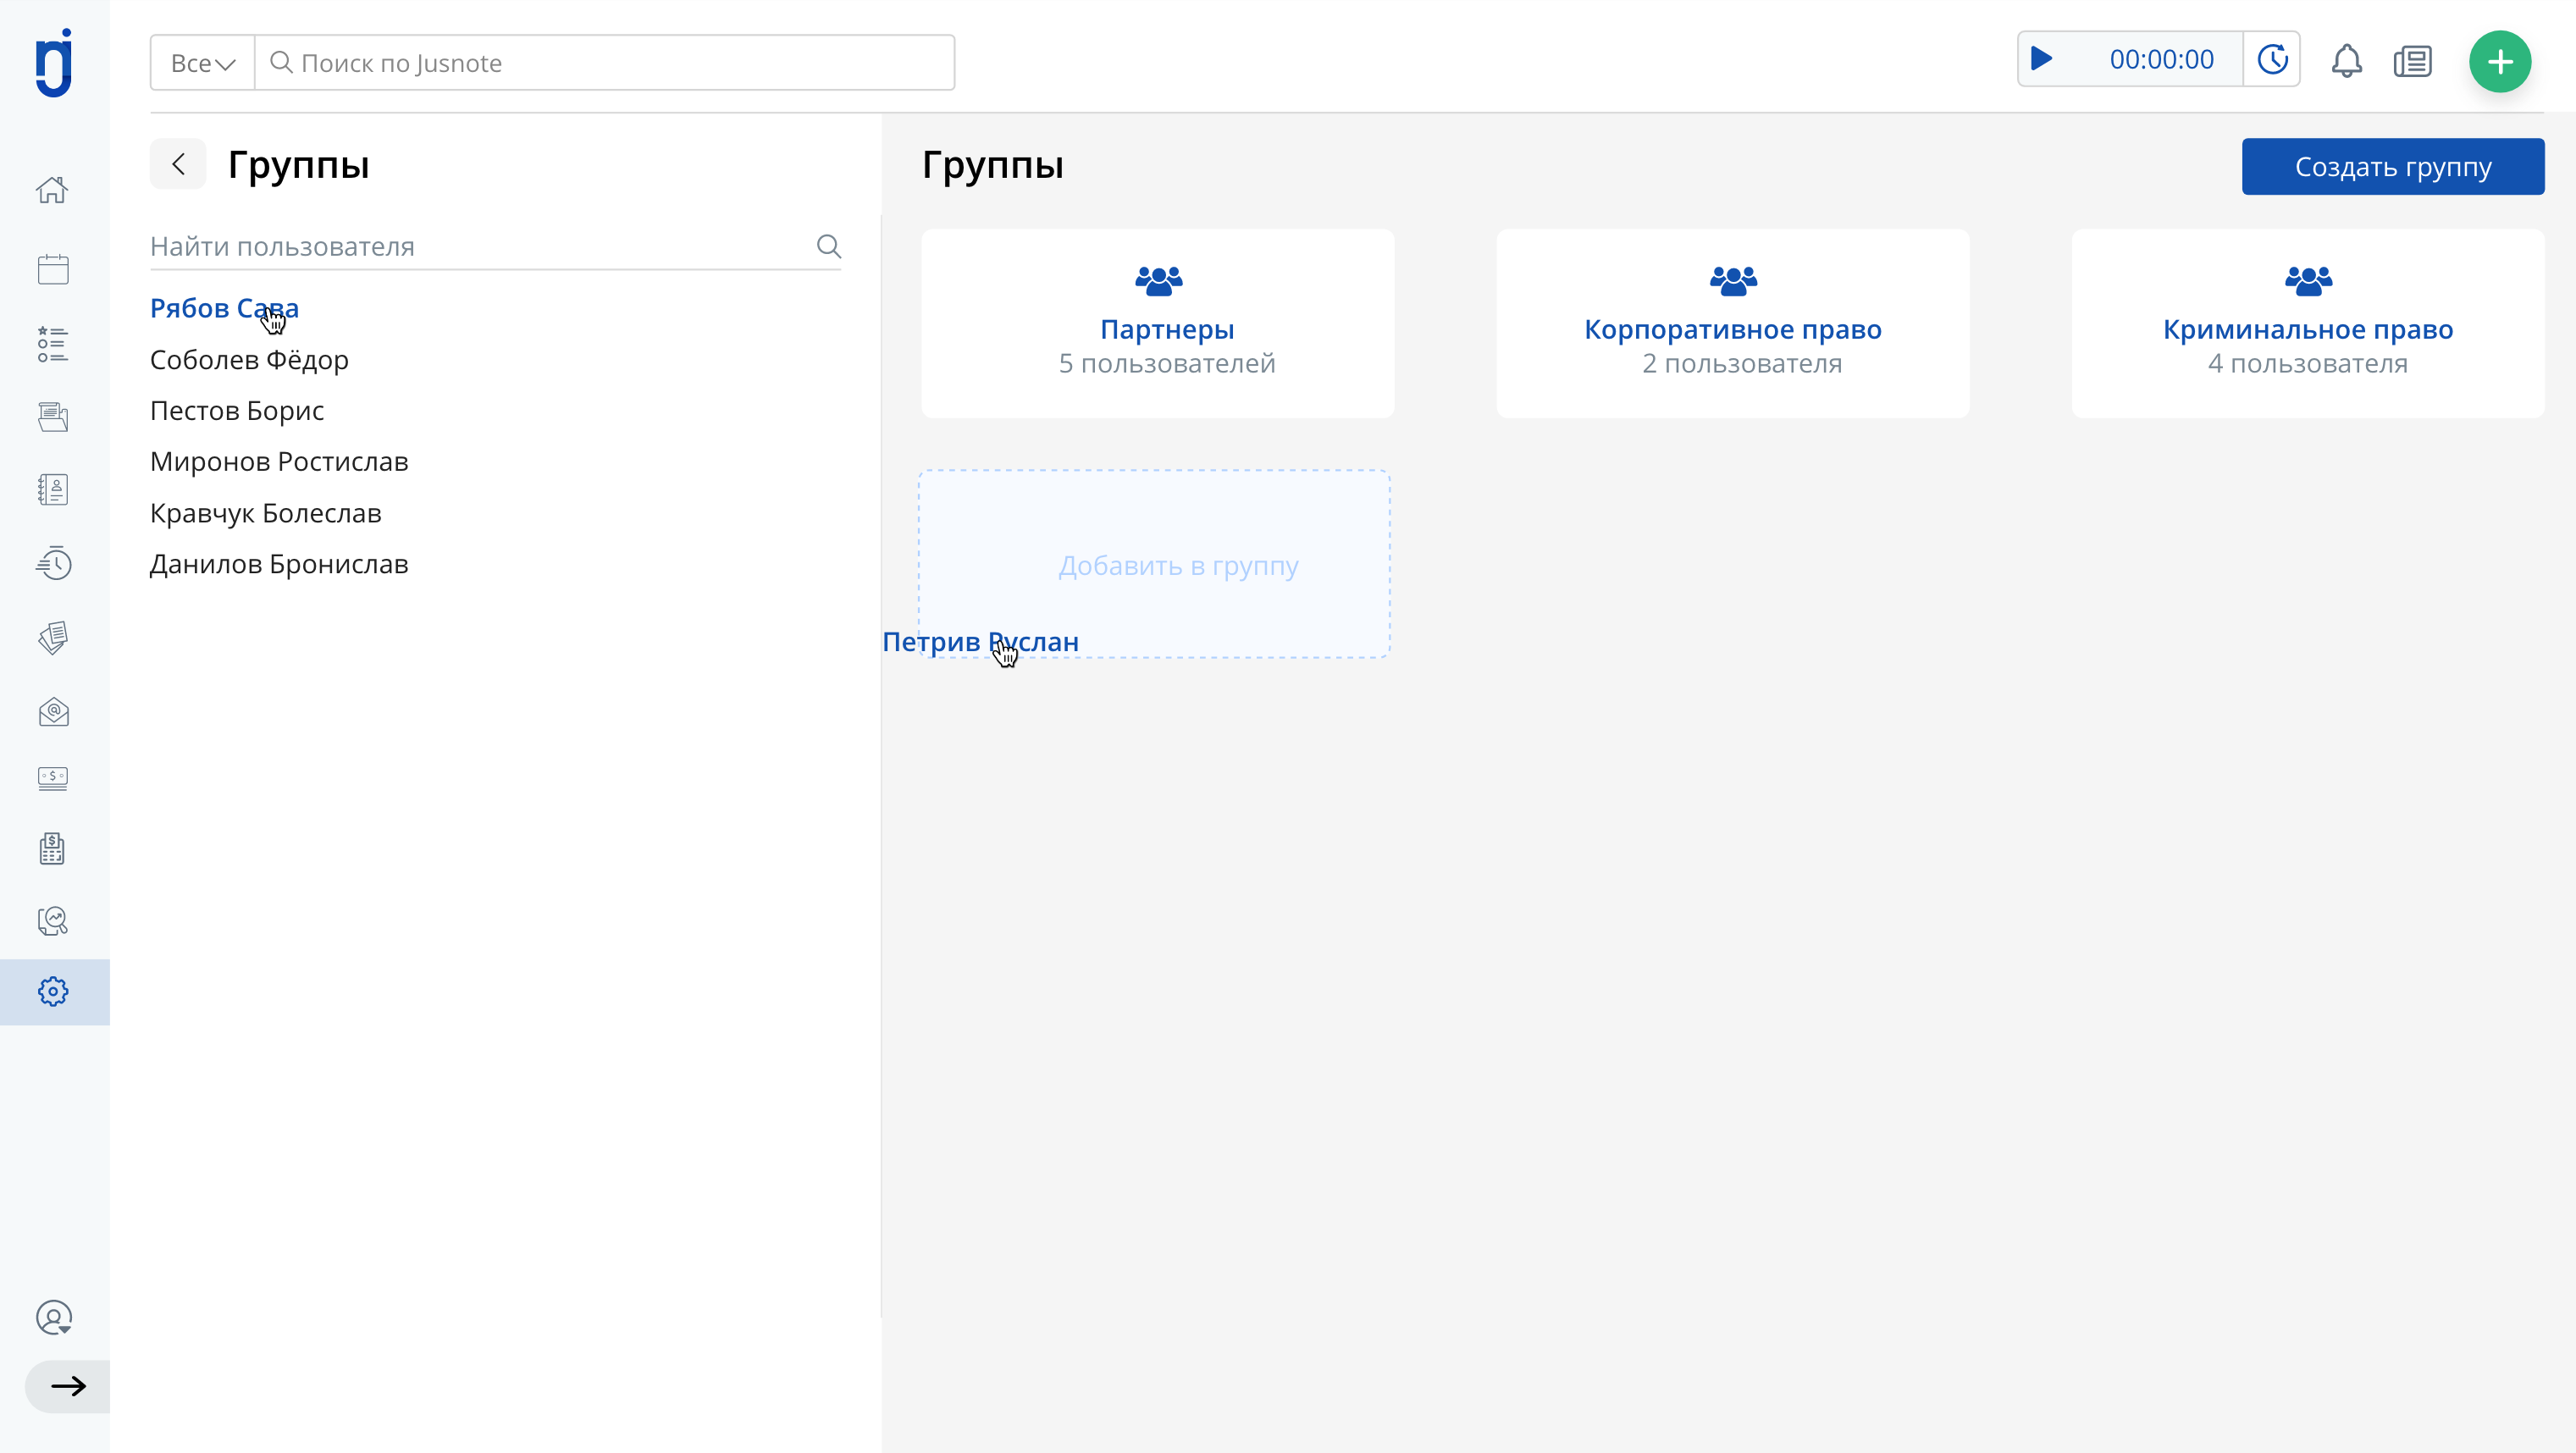Open the Invoices calculator sidebar icon
Viewport: 2576px width, 1453px height.
pos(53,849)
